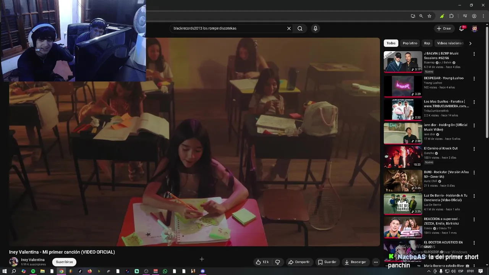Click the YouTube search magnifier button
The height and width of the screenshot is (275, 489).
coord(300,28)
